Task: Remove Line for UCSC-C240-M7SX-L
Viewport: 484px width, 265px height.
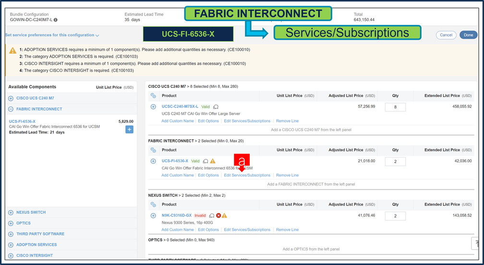Action: (x=287, y=121)
